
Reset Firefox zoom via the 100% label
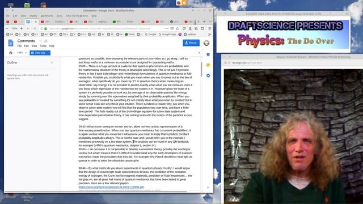pyautogui.click(x=14, y=28)
